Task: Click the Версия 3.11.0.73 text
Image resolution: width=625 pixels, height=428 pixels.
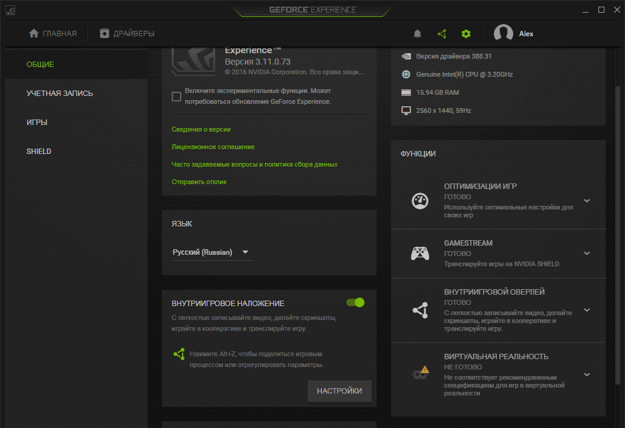Action: (257, 62)
